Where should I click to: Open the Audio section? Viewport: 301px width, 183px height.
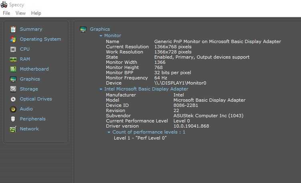pos(26,109)
